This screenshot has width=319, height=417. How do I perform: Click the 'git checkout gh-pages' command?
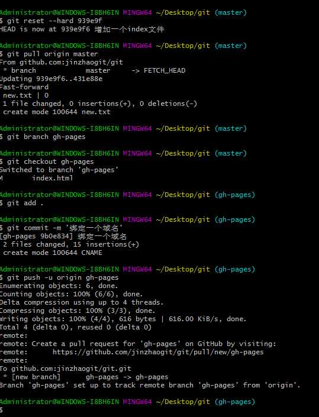[x=47, y=161]
